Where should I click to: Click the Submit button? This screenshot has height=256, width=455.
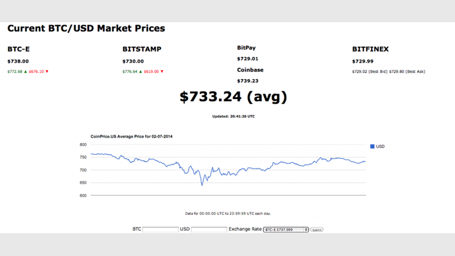[317, 230]
